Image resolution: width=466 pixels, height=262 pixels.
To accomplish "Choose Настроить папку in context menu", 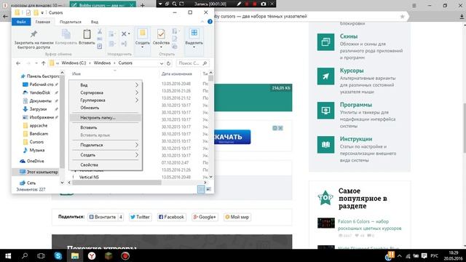I will pyautogui.click(x=106, y=118).
